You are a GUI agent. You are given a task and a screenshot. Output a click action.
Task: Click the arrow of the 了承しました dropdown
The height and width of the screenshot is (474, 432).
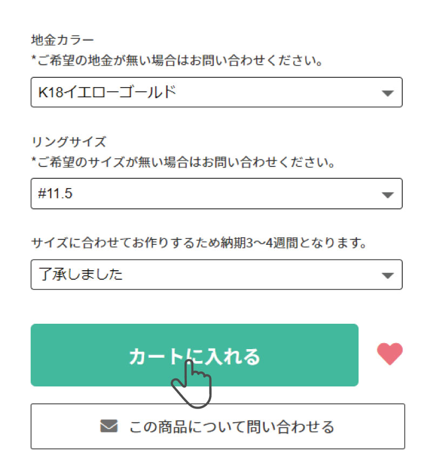387,276
